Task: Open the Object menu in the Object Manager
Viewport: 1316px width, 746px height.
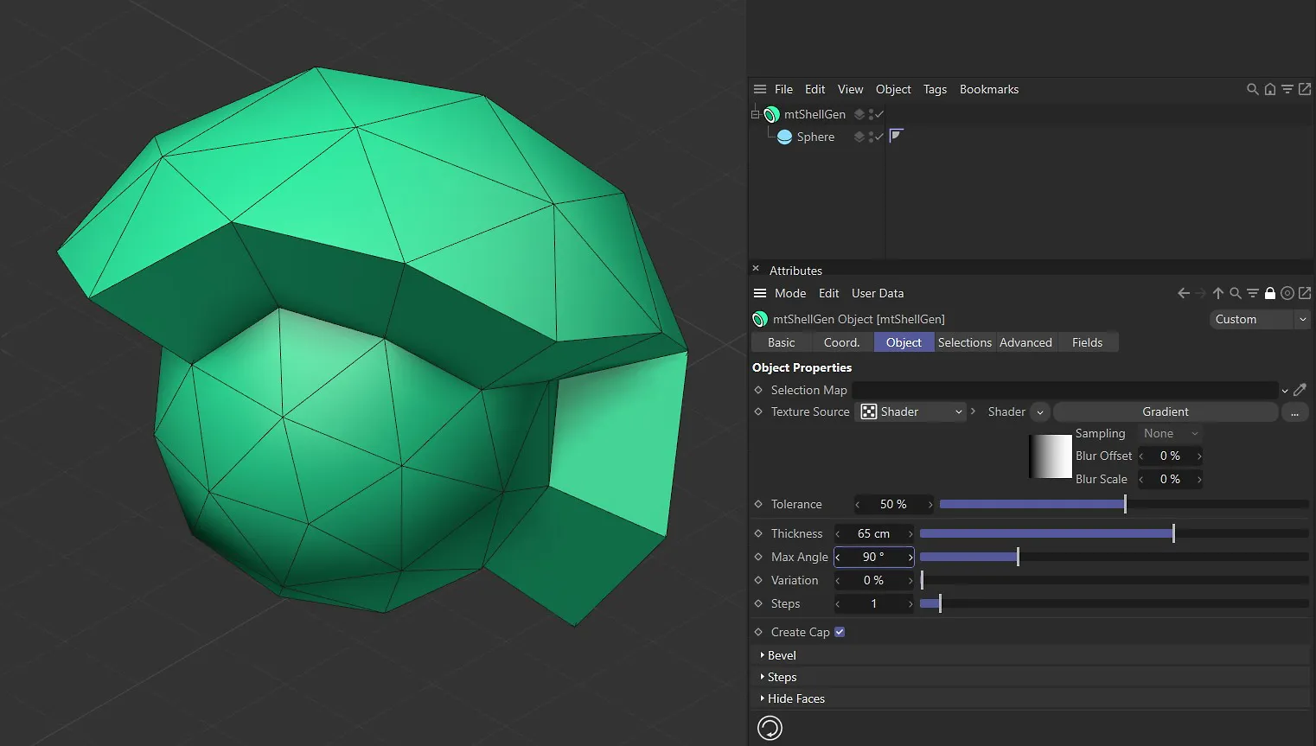Action: click(892, 89)
